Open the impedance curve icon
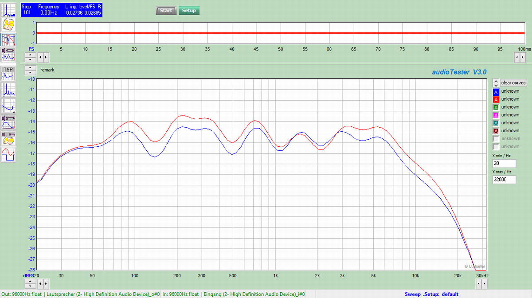This screenshot has width=532, height=298. 8,106
